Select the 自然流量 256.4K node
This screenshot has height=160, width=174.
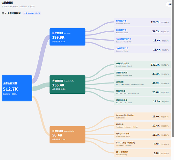[x=67, y=84]
